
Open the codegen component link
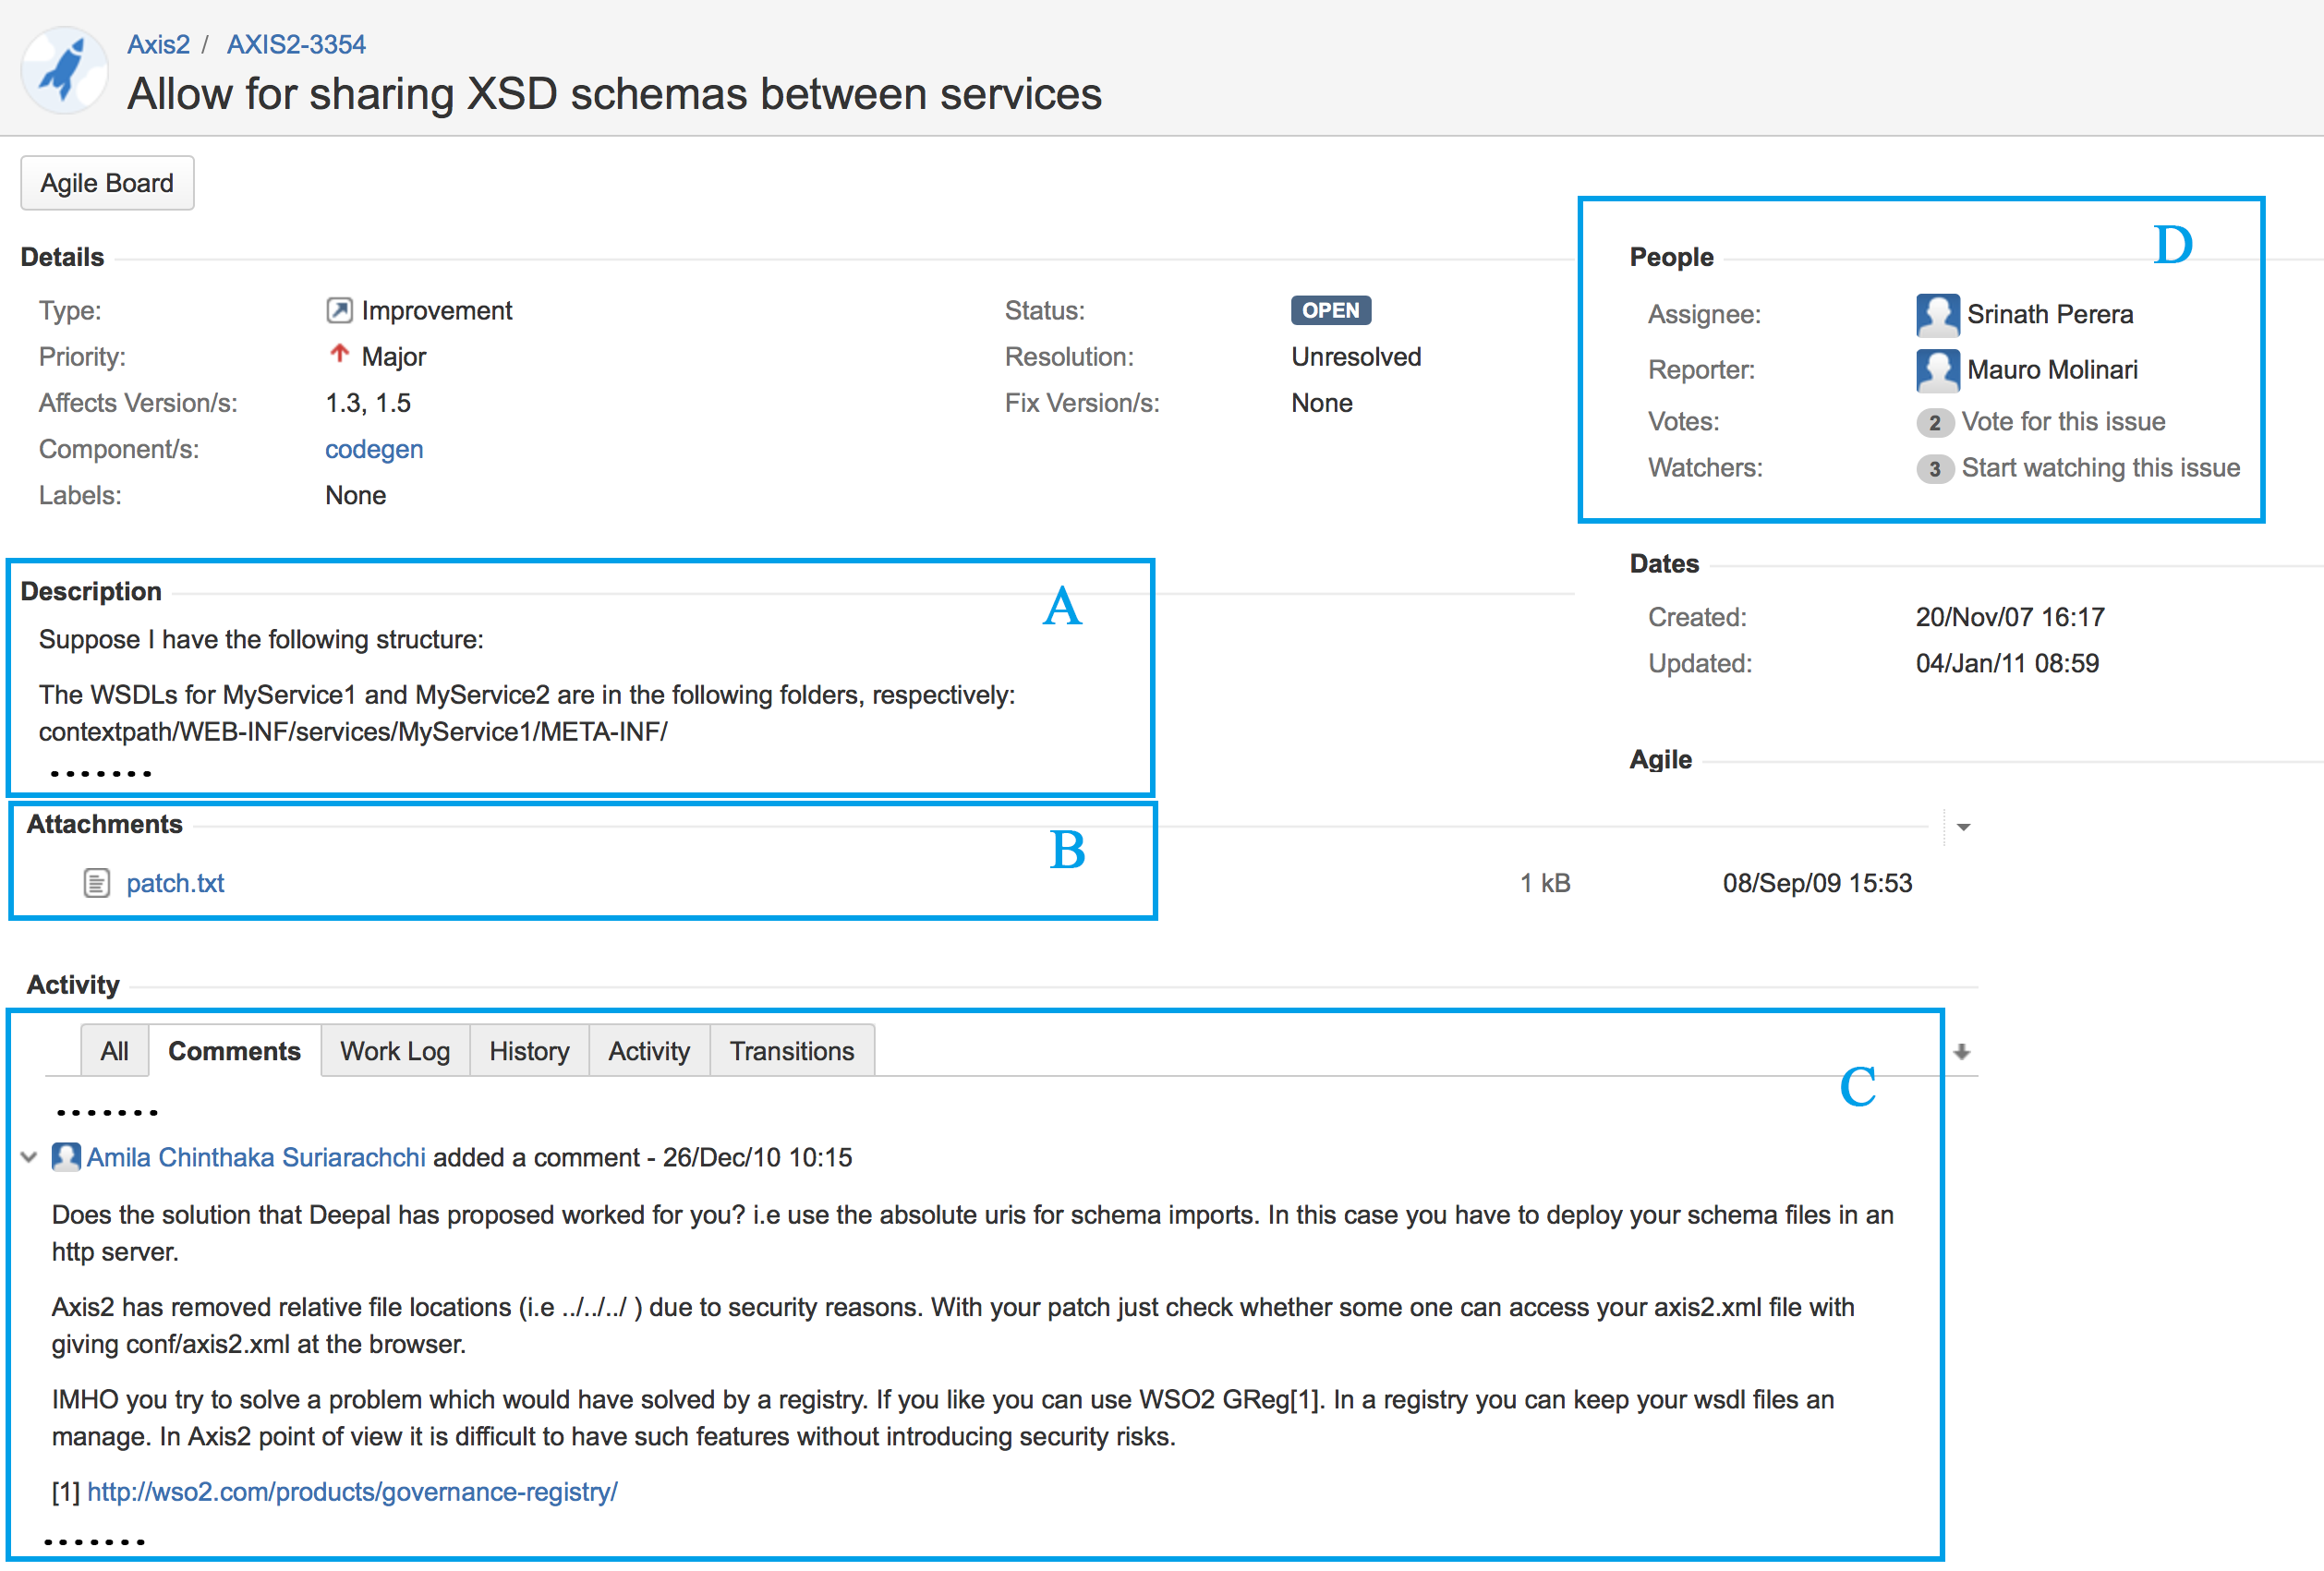(x=374, y=449)
